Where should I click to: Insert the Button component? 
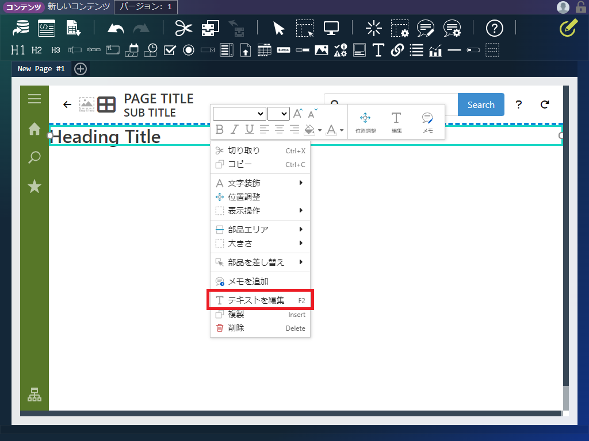284,50
